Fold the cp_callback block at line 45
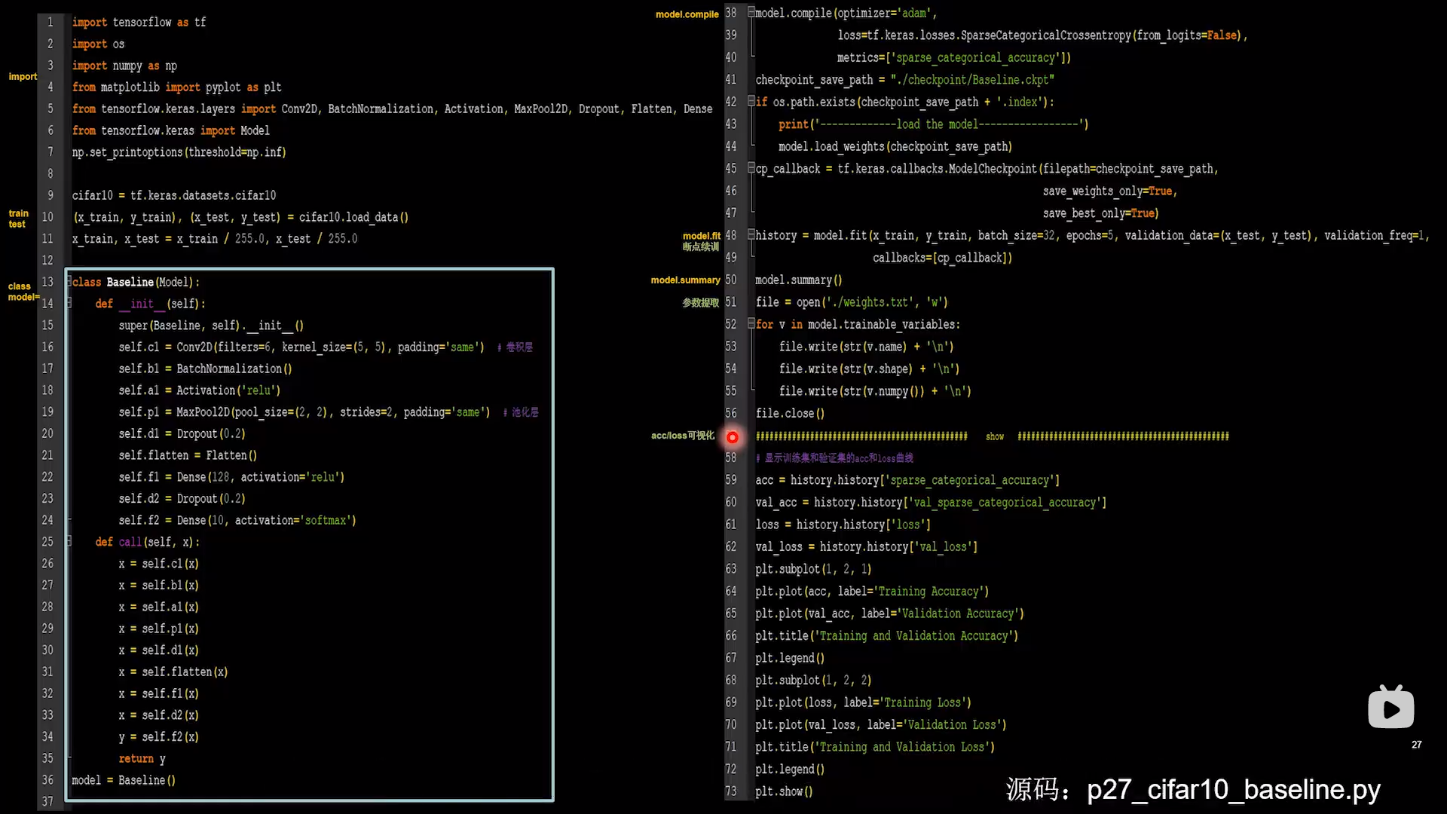Viewport: 1447px width, 814px height. pos(751,168)
